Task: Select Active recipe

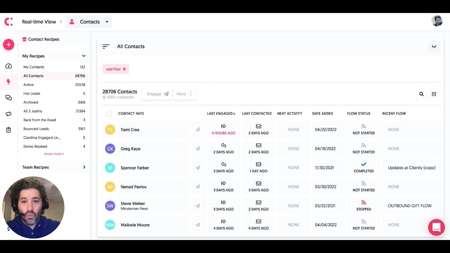Action: click(54, 85)
